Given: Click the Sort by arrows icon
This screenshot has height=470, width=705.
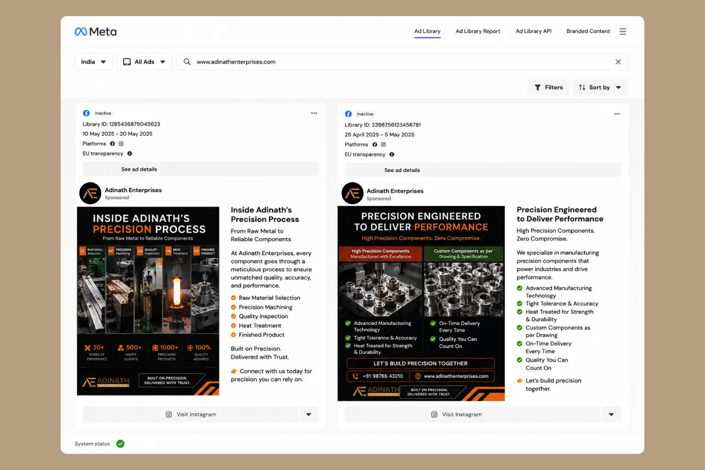Looking at the screenshot, I should [x=582, y=87].
